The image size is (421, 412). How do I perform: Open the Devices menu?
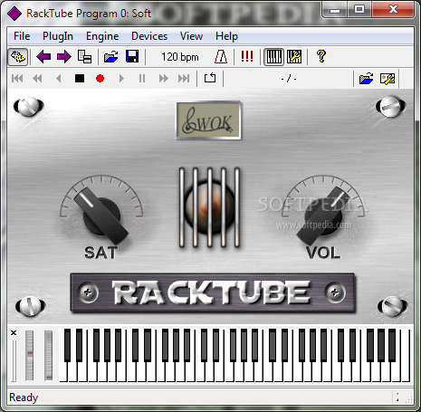[x=149, y=36]
